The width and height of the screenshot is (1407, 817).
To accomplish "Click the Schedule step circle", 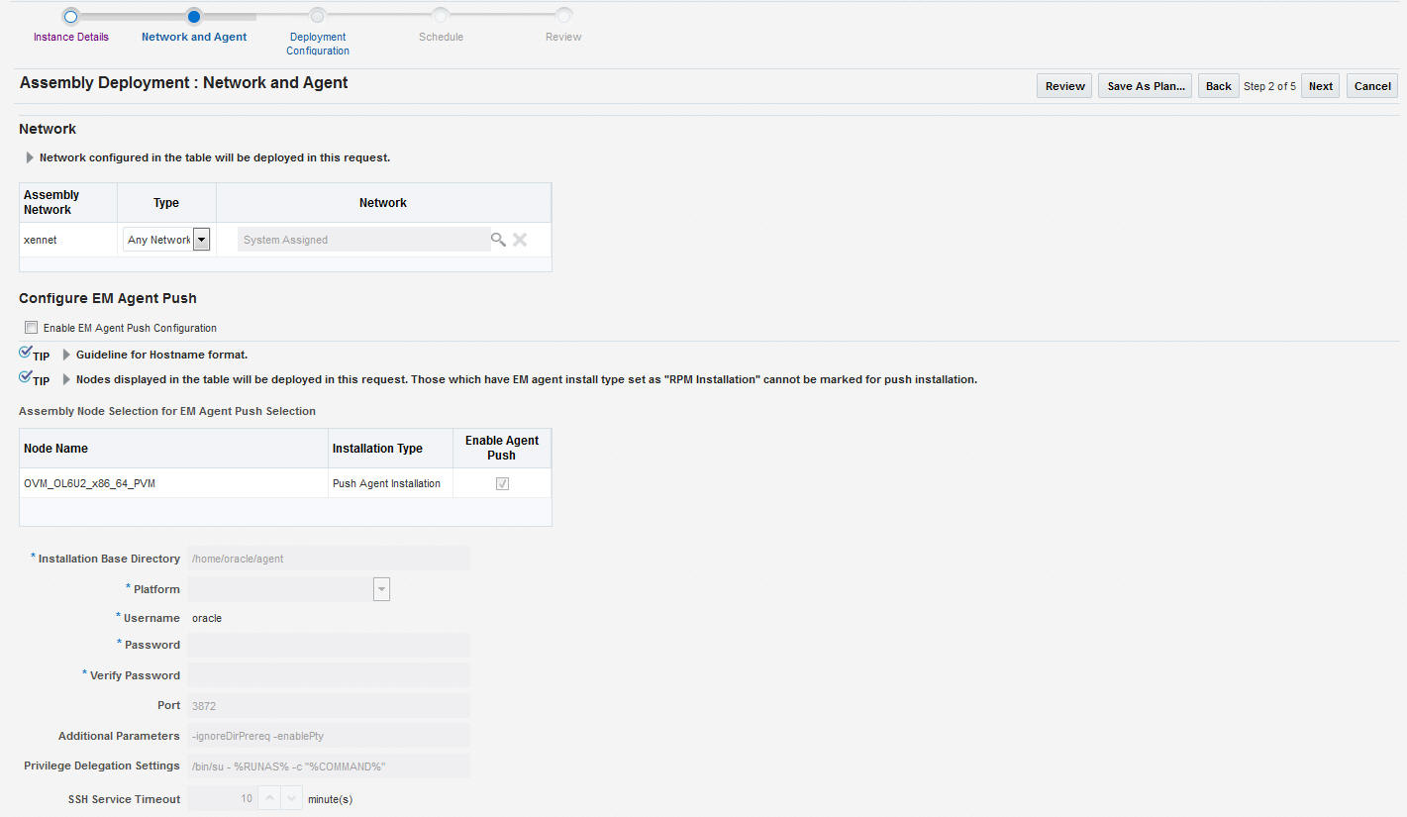I will pos(441,16).
